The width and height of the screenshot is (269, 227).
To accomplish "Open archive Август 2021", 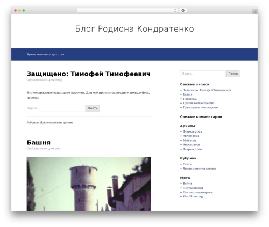I will pos(191,136).
